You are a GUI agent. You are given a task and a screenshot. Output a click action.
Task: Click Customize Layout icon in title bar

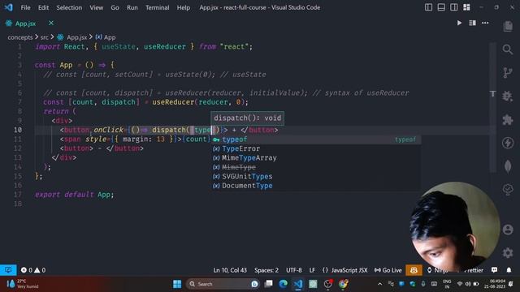466,7
